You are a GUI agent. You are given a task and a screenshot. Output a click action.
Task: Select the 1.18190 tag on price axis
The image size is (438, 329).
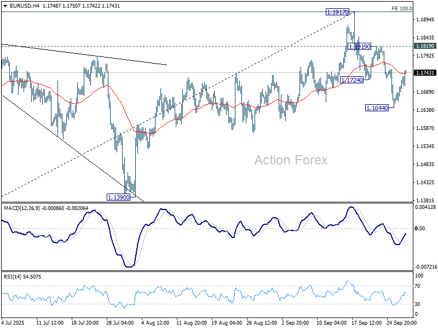coord(425,46)
